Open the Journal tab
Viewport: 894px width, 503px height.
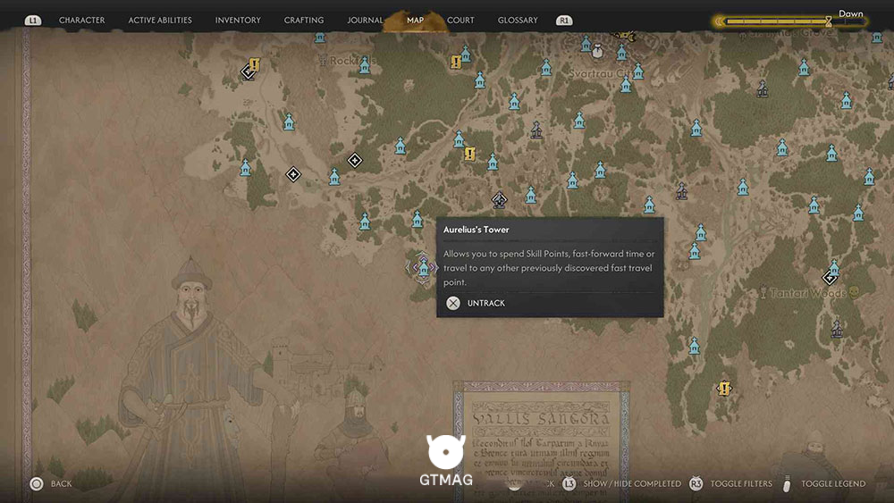365,20
